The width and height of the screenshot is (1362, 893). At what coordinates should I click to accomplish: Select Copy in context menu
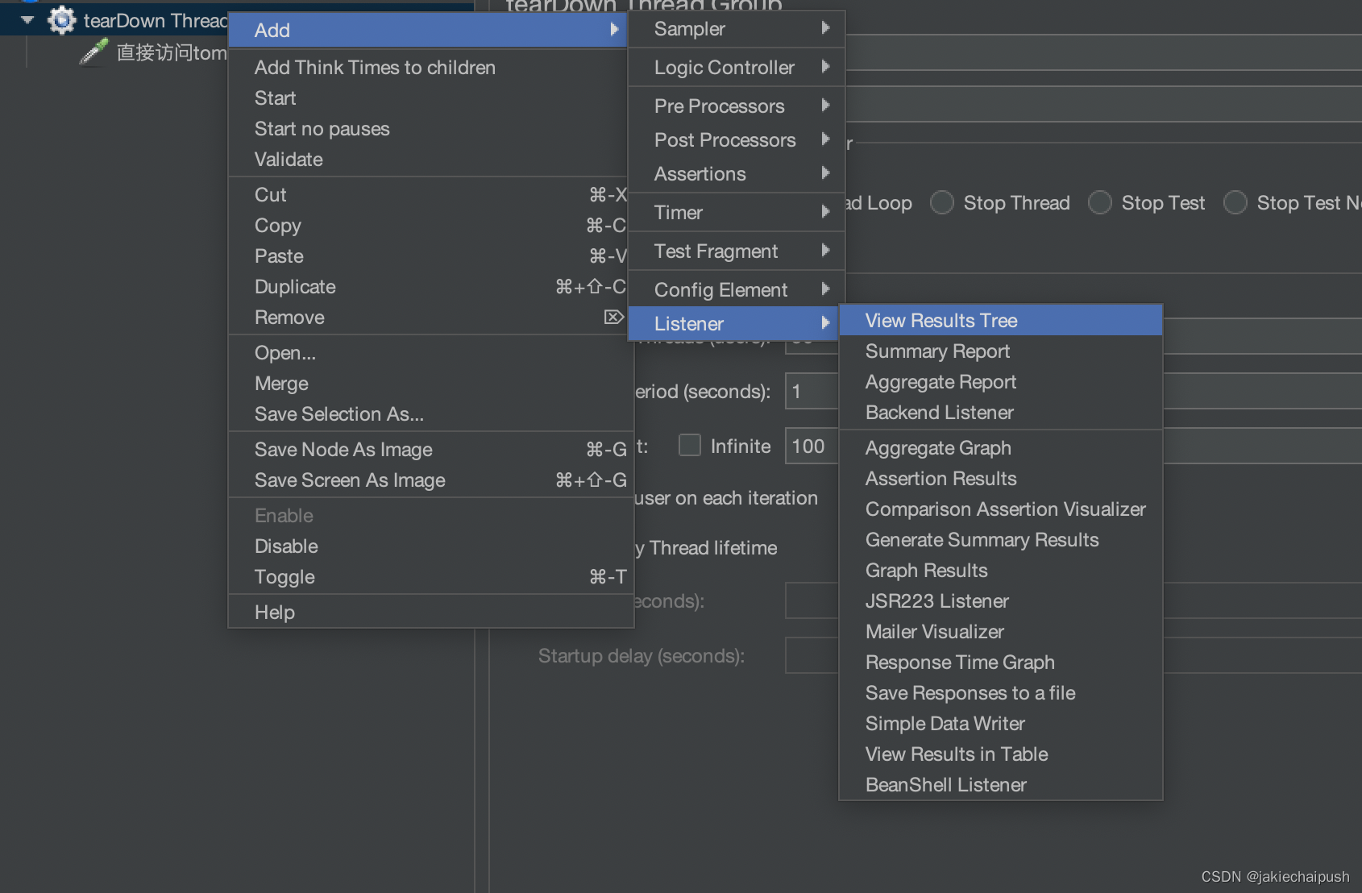(x=428, y=226)
